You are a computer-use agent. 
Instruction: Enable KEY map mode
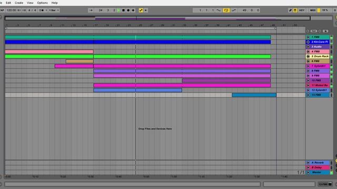point(302,10)
